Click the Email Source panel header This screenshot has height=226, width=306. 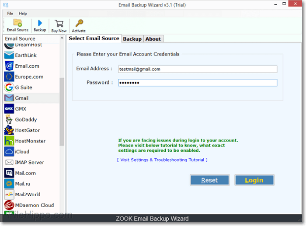click(20, 38)
